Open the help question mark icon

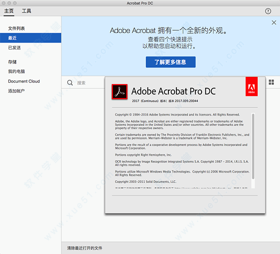click(268, 11)
